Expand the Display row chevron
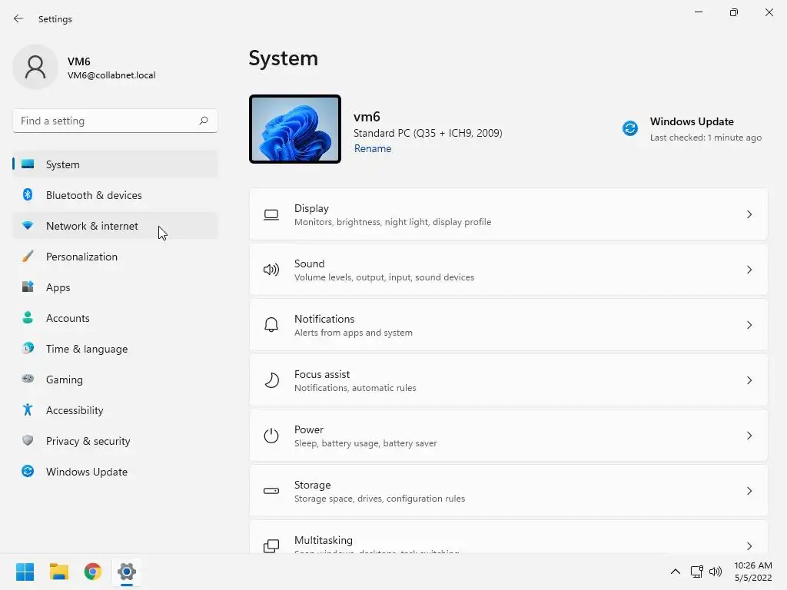787x590 pixels. [749, 215]
